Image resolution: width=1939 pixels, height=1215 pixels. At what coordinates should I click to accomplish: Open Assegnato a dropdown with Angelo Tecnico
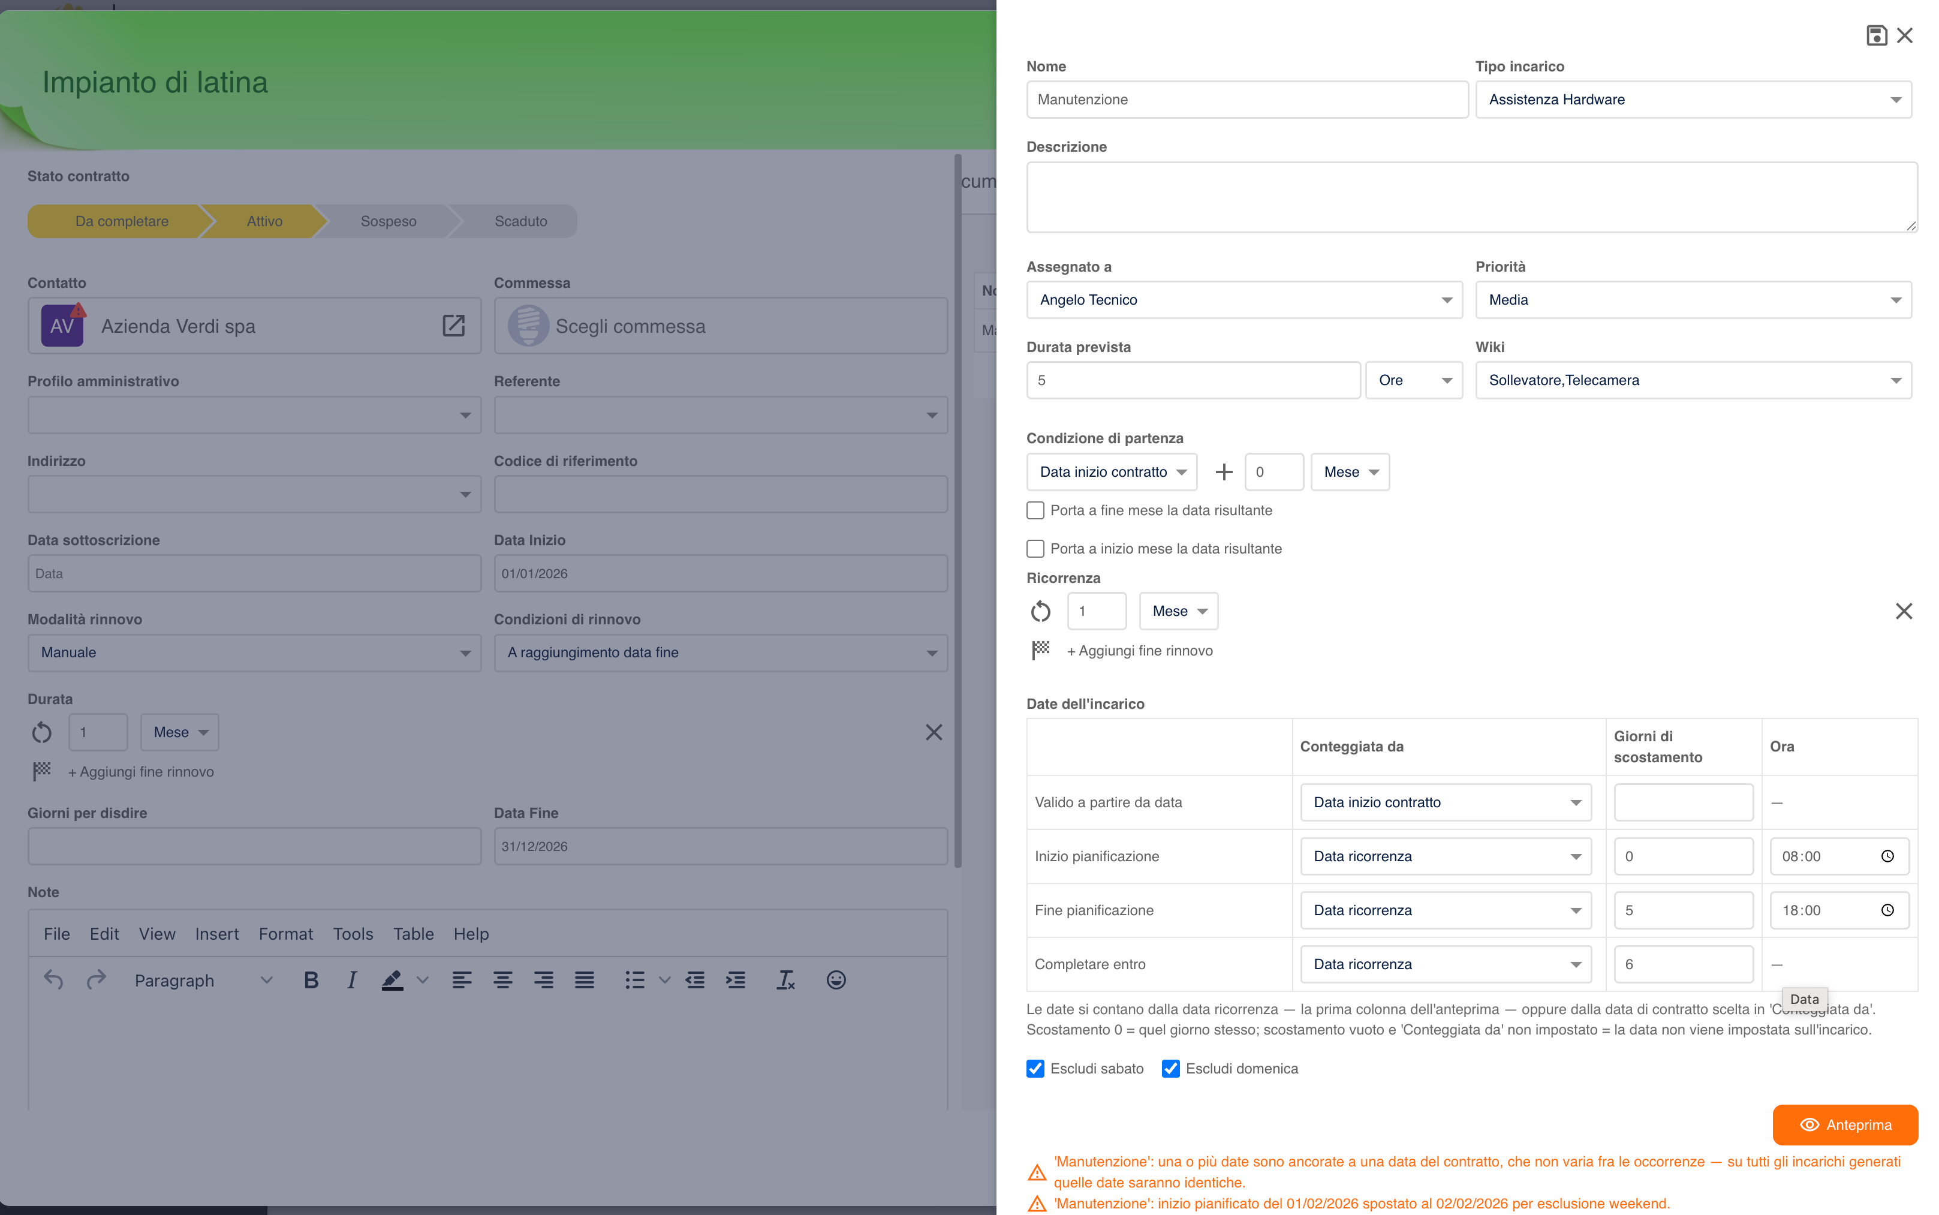coord(1244,300)
